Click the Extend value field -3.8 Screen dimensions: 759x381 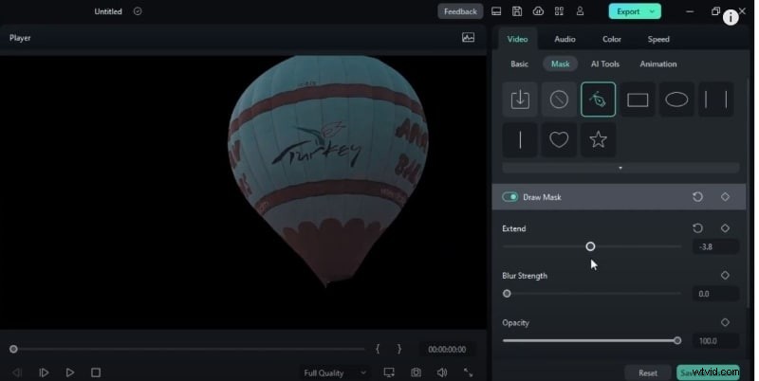pyautogui.click(x=716, y=246)
